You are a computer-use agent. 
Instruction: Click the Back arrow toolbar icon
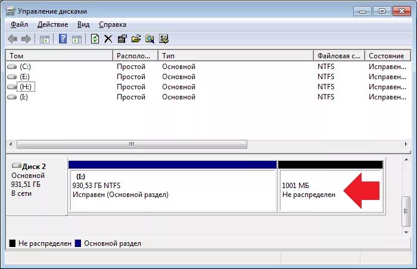13,39
